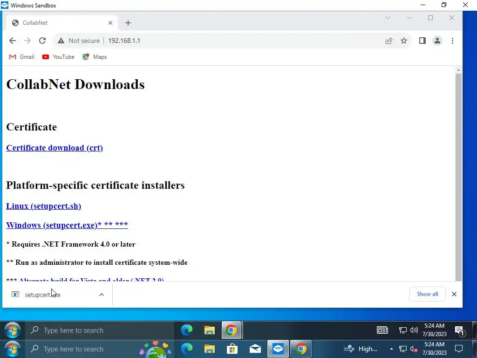Viewport: 477px width, 358px height.
Task: Open weather widget on host taskbar
Action: coord(361,349)
